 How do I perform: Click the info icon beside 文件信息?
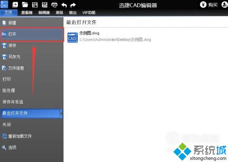(4, 68)
